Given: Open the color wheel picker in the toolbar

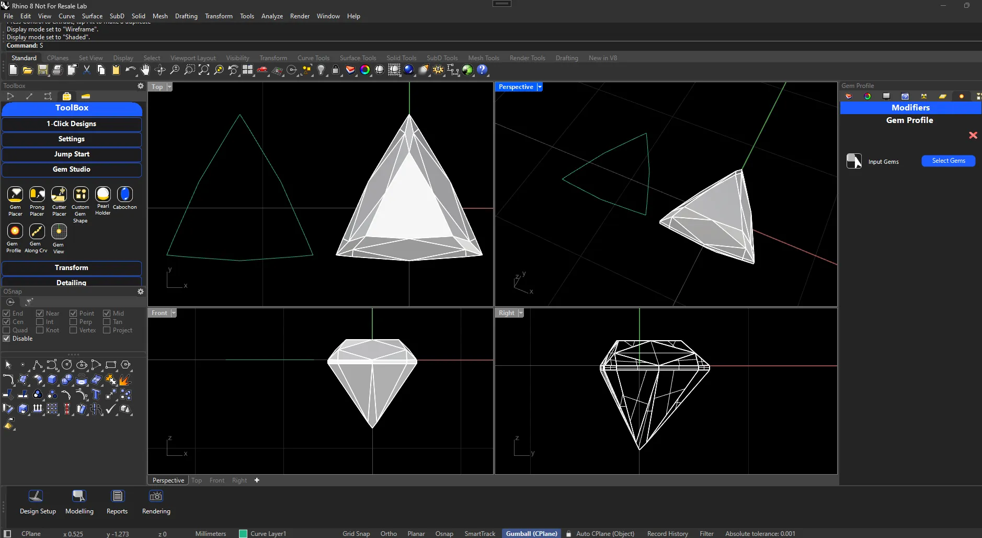Looking at the screenshot, I should click(x=365, y=70).
